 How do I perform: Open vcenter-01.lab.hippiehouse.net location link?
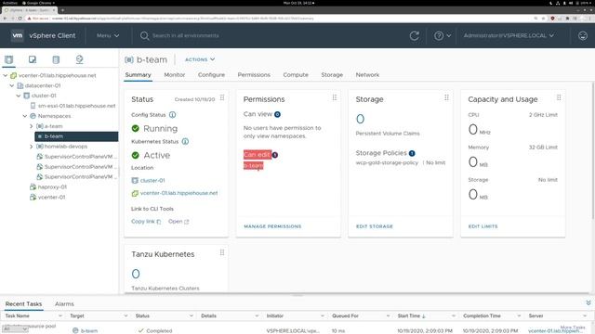(178, 193)
